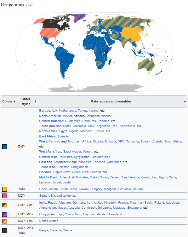Open the Southern Africa link
Viewport: 188px width, 237px height.
[x=79, y=141]
